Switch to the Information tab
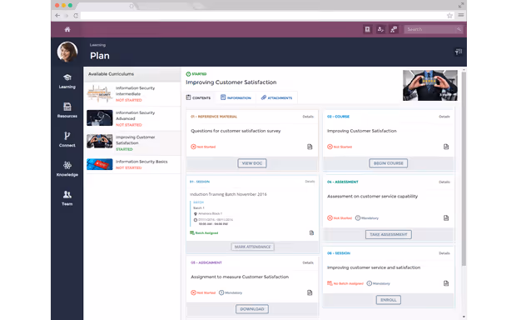 click(x=236, y=97)
